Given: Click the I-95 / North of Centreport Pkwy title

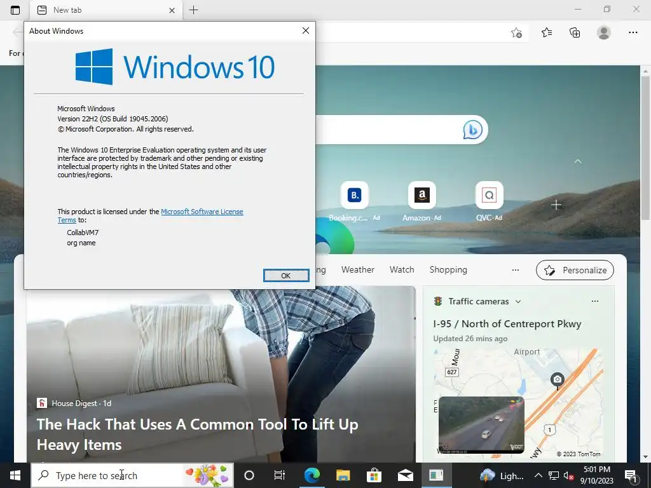Looking at the screenshot, I should click(x=507, y=324).
